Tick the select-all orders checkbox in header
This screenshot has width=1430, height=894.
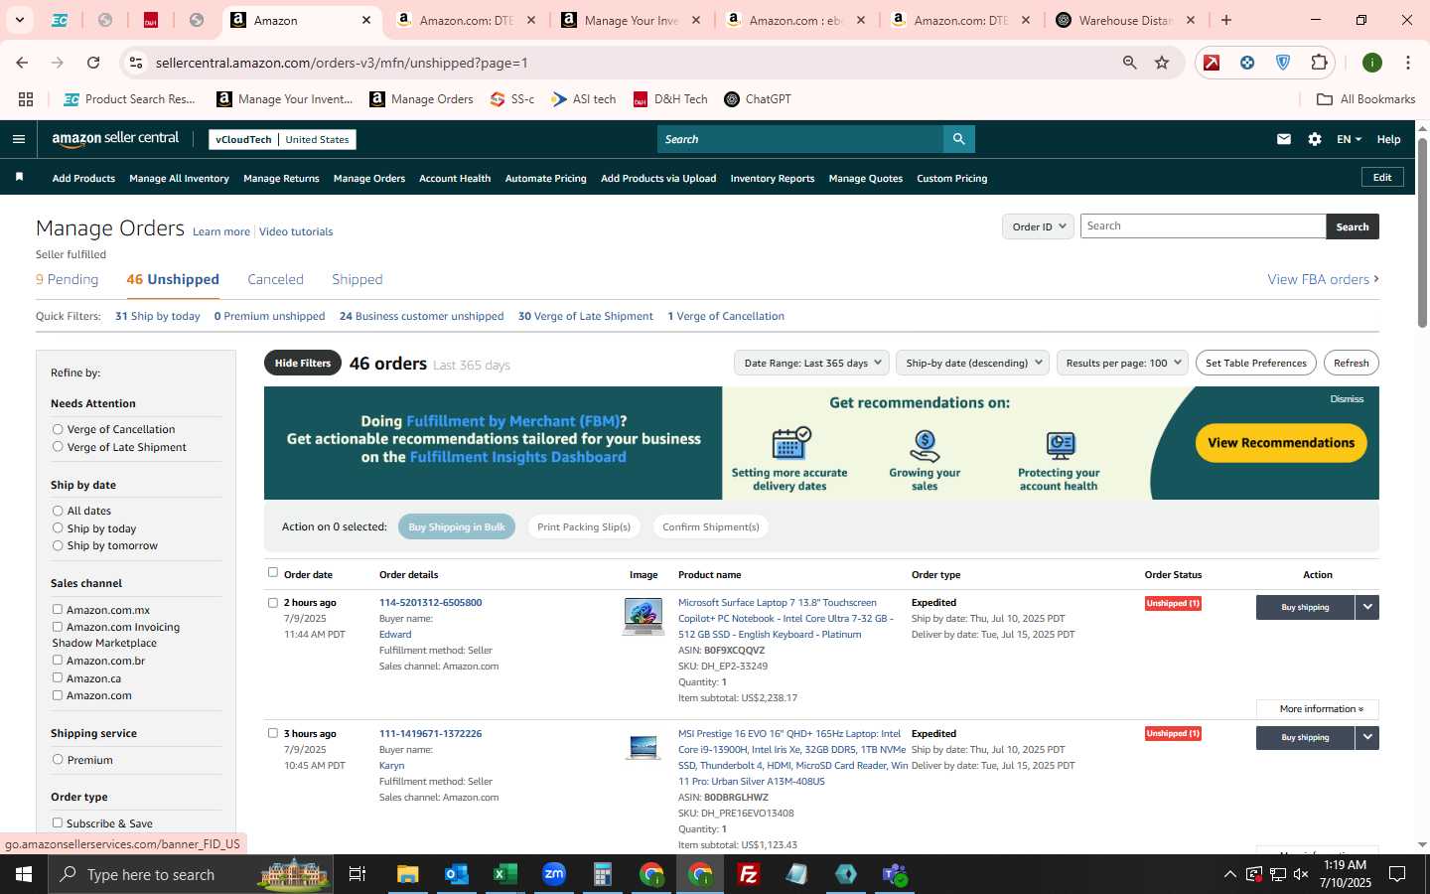[x=273, y=572]
